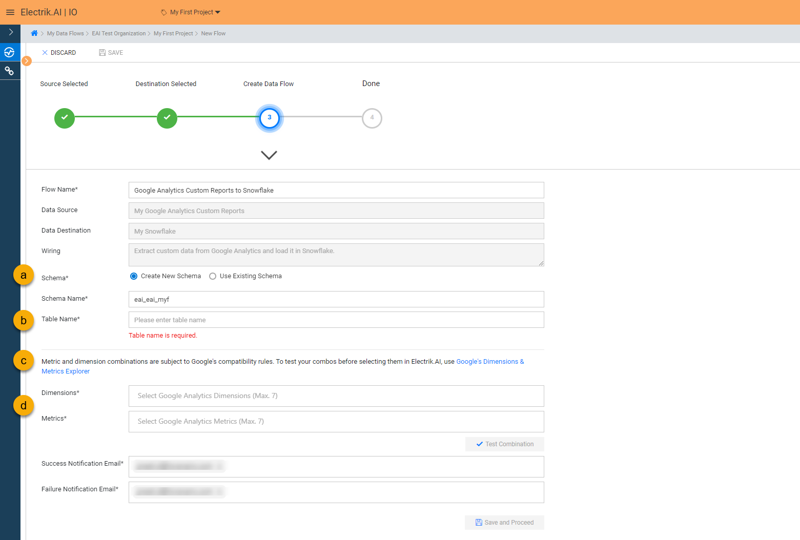The image size is (800, 540).
Task: Select the Create New Schema radio button
Action: [133, 276]
